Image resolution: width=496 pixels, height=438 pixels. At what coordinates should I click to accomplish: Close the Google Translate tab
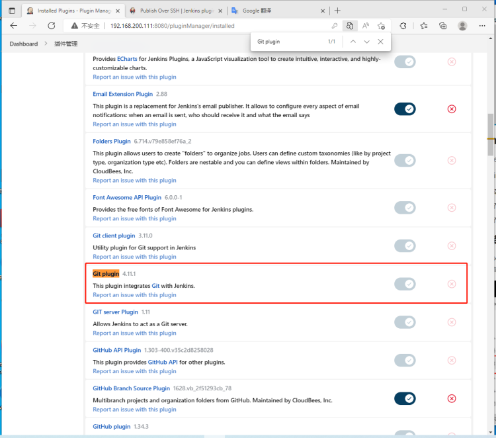[323, 11]
